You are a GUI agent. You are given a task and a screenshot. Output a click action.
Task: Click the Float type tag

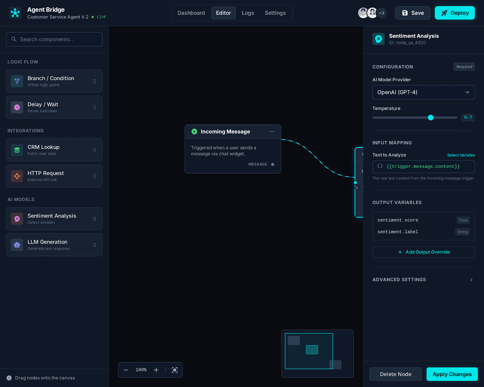(x=463, y=220)
